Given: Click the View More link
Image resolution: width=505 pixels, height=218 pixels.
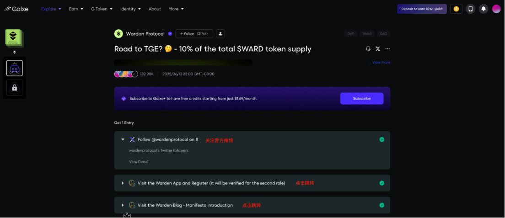Looking at the screenshot, I should (381, 63).
